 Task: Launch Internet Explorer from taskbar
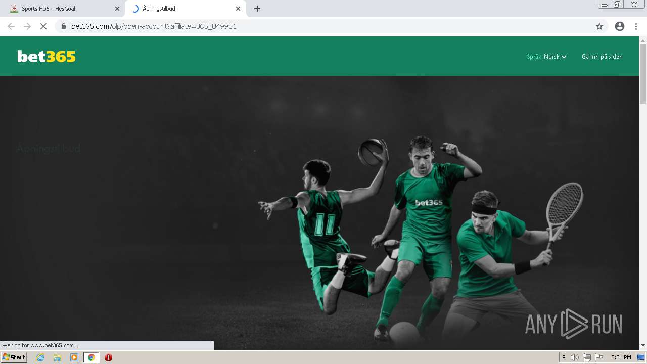[40, 357]
